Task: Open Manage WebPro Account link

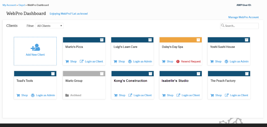Action: [x=243, y=17]
